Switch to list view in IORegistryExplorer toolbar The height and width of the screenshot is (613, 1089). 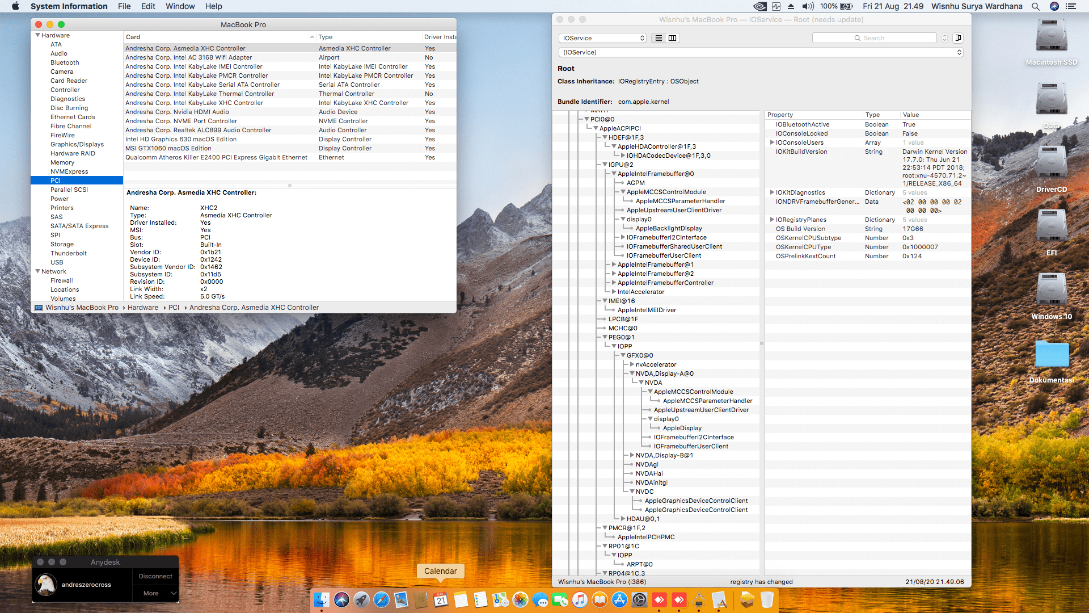point(659,38)
